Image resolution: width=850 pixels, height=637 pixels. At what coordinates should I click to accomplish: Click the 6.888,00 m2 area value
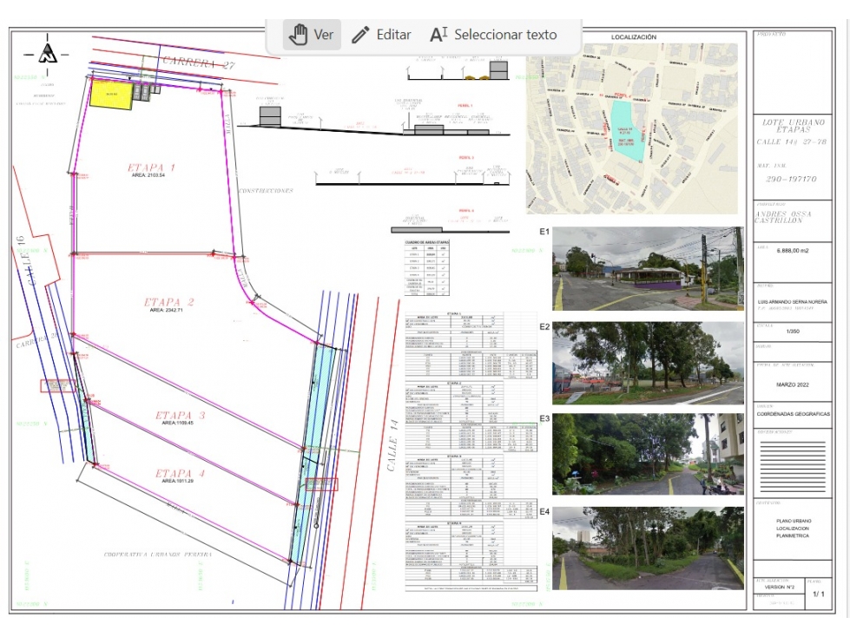pyautogui.click(x=792, y=251)
